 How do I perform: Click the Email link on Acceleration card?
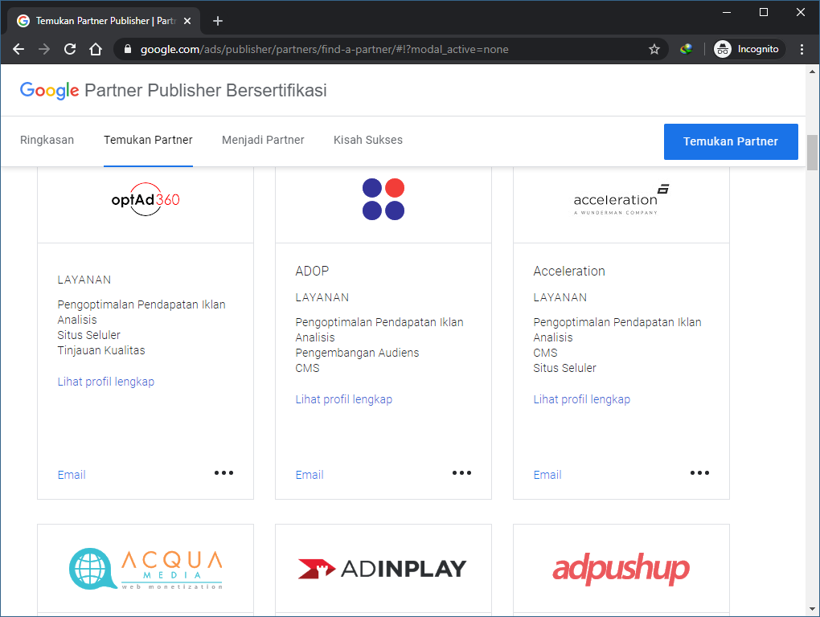(547, 475)
